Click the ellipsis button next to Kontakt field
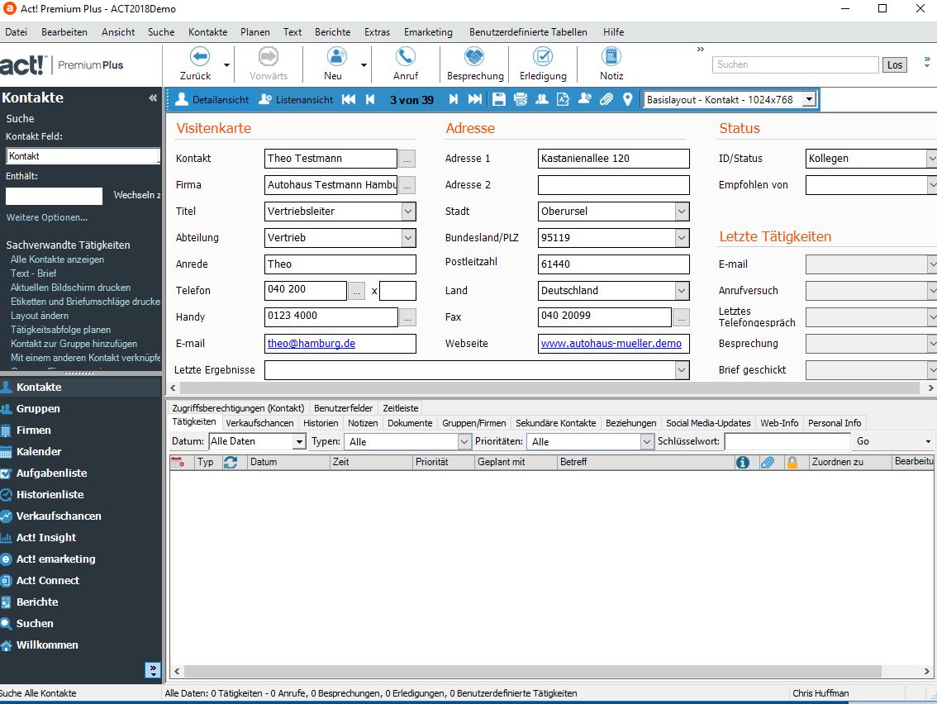937x704 pixels. tap(407, 159)
